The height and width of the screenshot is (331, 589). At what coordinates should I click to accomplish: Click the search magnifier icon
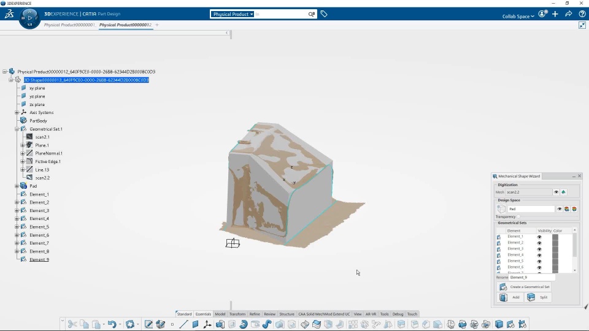(312, 14)
